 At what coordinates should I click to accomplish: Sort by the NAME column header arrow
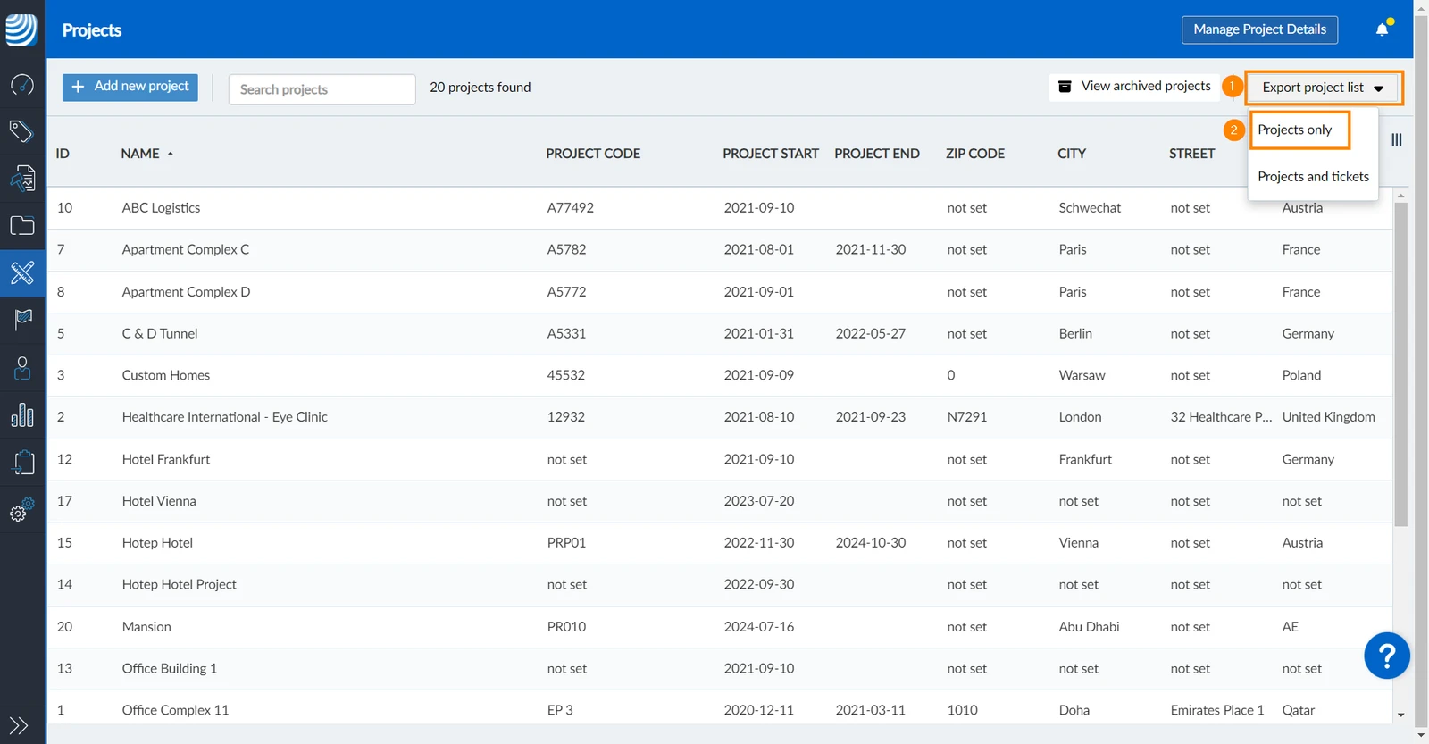pyautogui.click(x=170, y=154)
